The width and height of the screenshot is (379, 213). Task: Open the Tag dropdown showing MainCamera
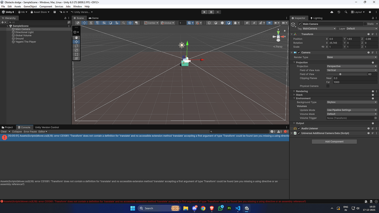[319, 29]
